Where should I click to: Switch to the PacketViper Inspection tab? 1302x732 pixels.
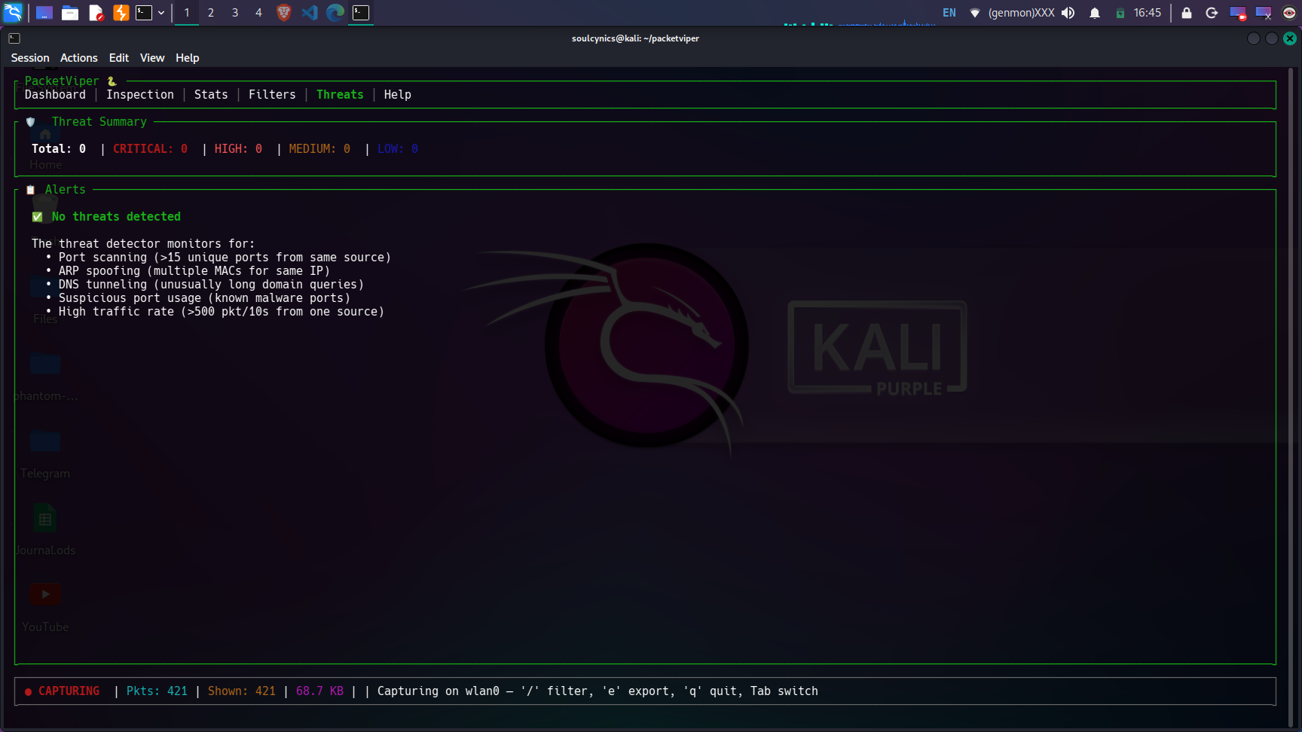(140, 95)
